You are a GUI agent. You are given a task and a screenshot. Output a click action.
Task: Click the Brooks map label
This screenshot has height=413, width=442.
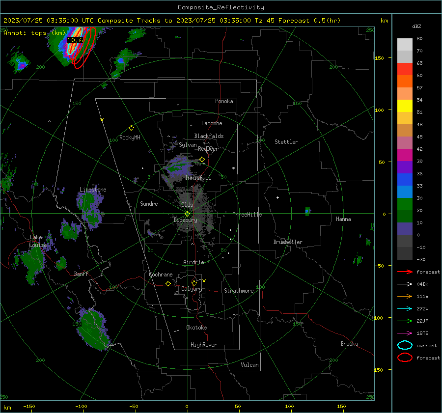[349, 344]
